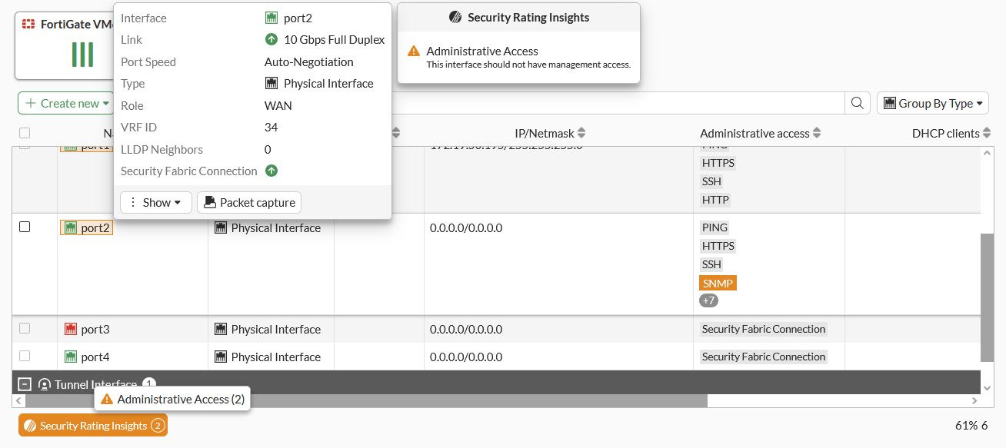The image size is (1006, 448).
Task: Open Security Rating Insights button
Action: coord(93,426)
